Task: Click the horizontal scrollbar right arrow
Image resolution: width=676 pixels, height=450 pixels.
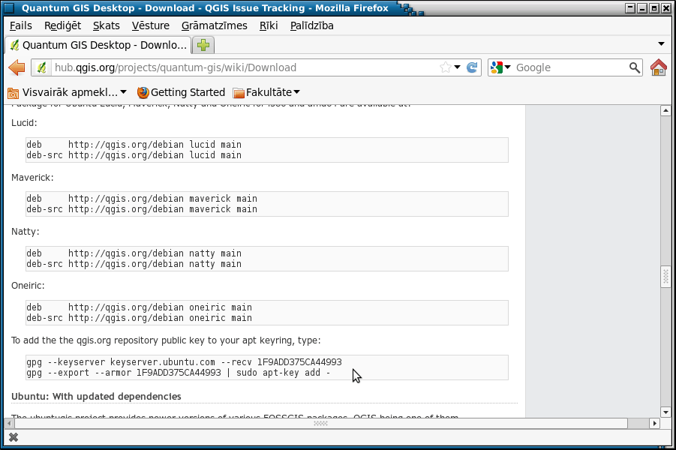Action: (x=654, y=423)
